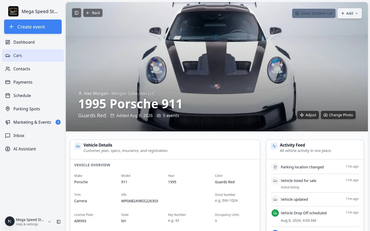Go Back to previous page

tap(93, 13)
